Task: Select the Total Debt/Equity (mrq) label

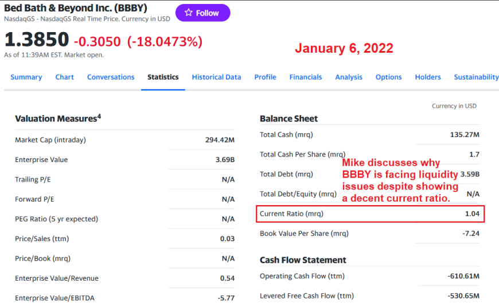Action: point(298,194)
